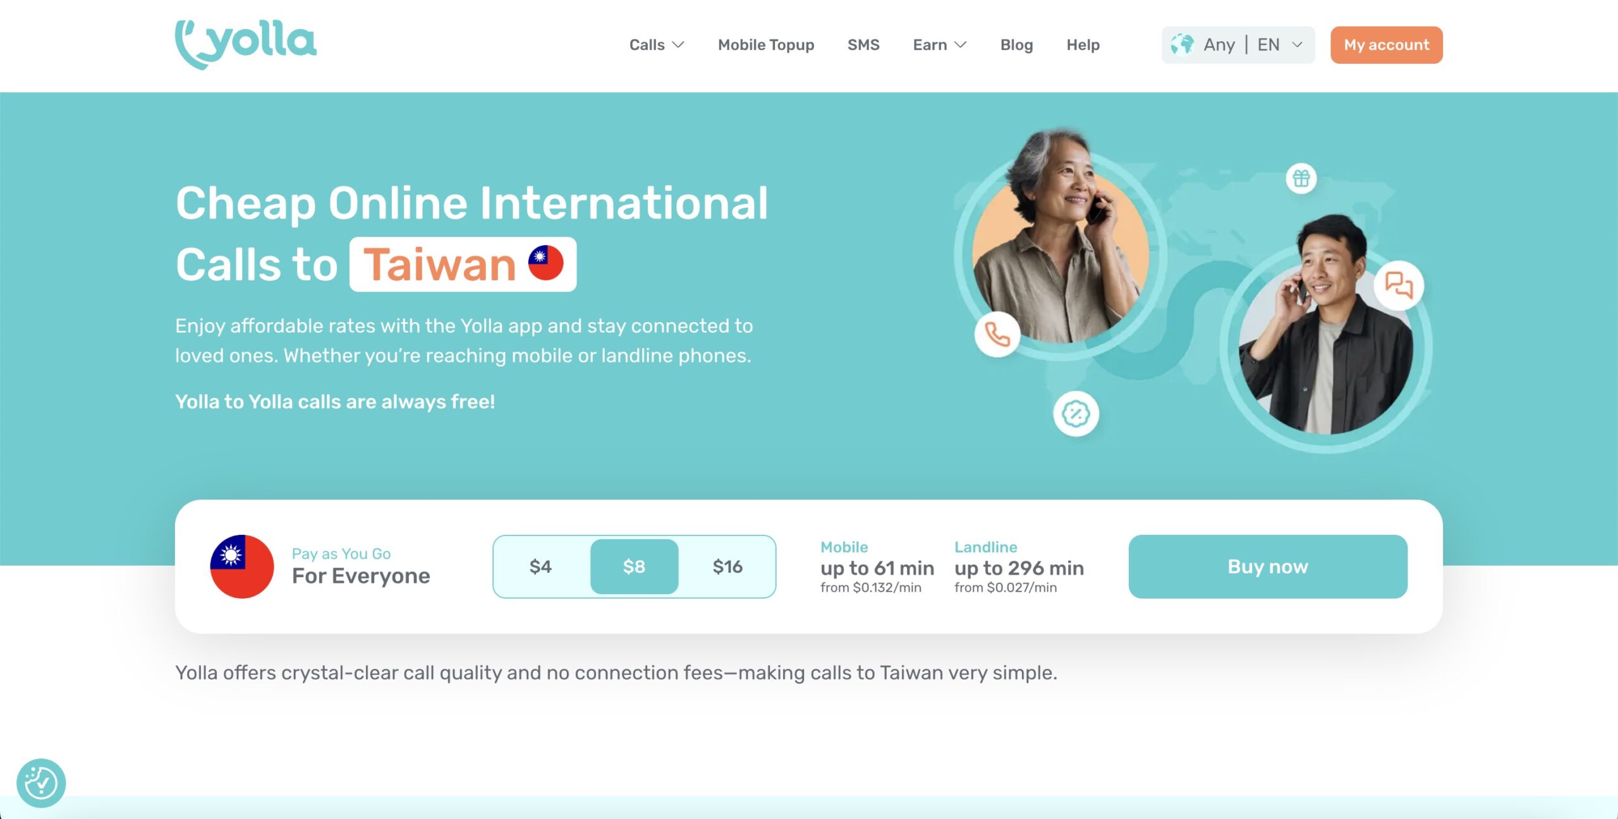Image resolution: width=1618 pixels, height=819 pixels.
Task: Open the cookie preferences icon
Action: coord(41,783)
